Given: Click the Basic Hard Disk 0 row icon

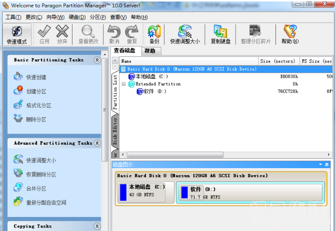Looking at the screenshot, I should point(123,69).
